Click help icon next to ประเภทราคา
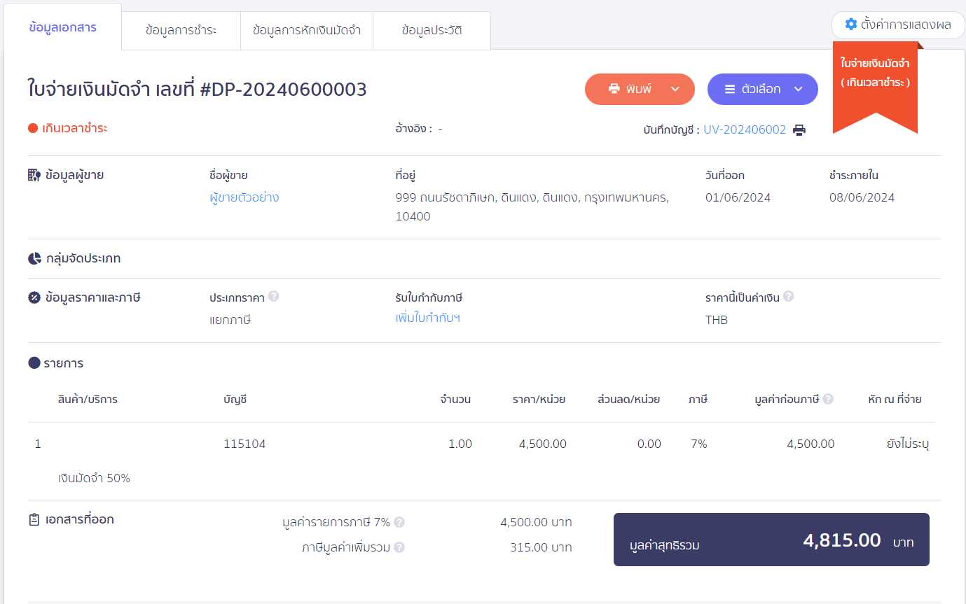 (274, 296)
